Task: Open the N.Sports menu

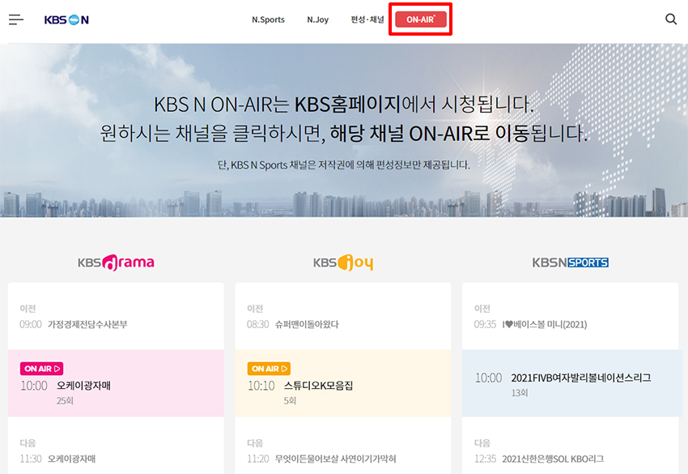Action: (268, 19)
